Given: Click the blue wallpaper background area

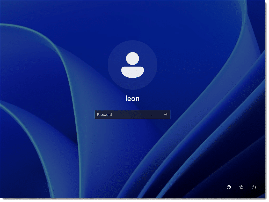Looking at the screenshot, I should pyautogui.click(x=39, y=155).
